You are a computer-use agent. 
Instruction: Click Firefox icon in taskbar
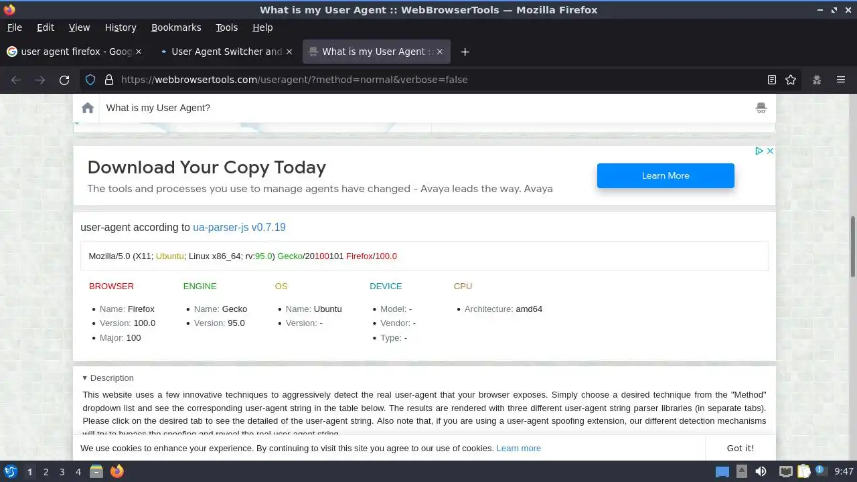(x=117, y=471)
